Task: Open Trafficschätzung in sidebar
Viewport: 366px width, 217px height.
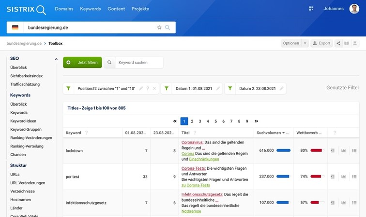Action: point(25,84)
